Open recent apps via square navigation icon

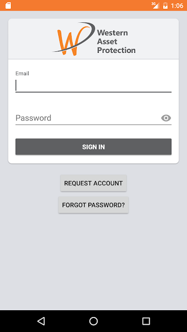146,321
